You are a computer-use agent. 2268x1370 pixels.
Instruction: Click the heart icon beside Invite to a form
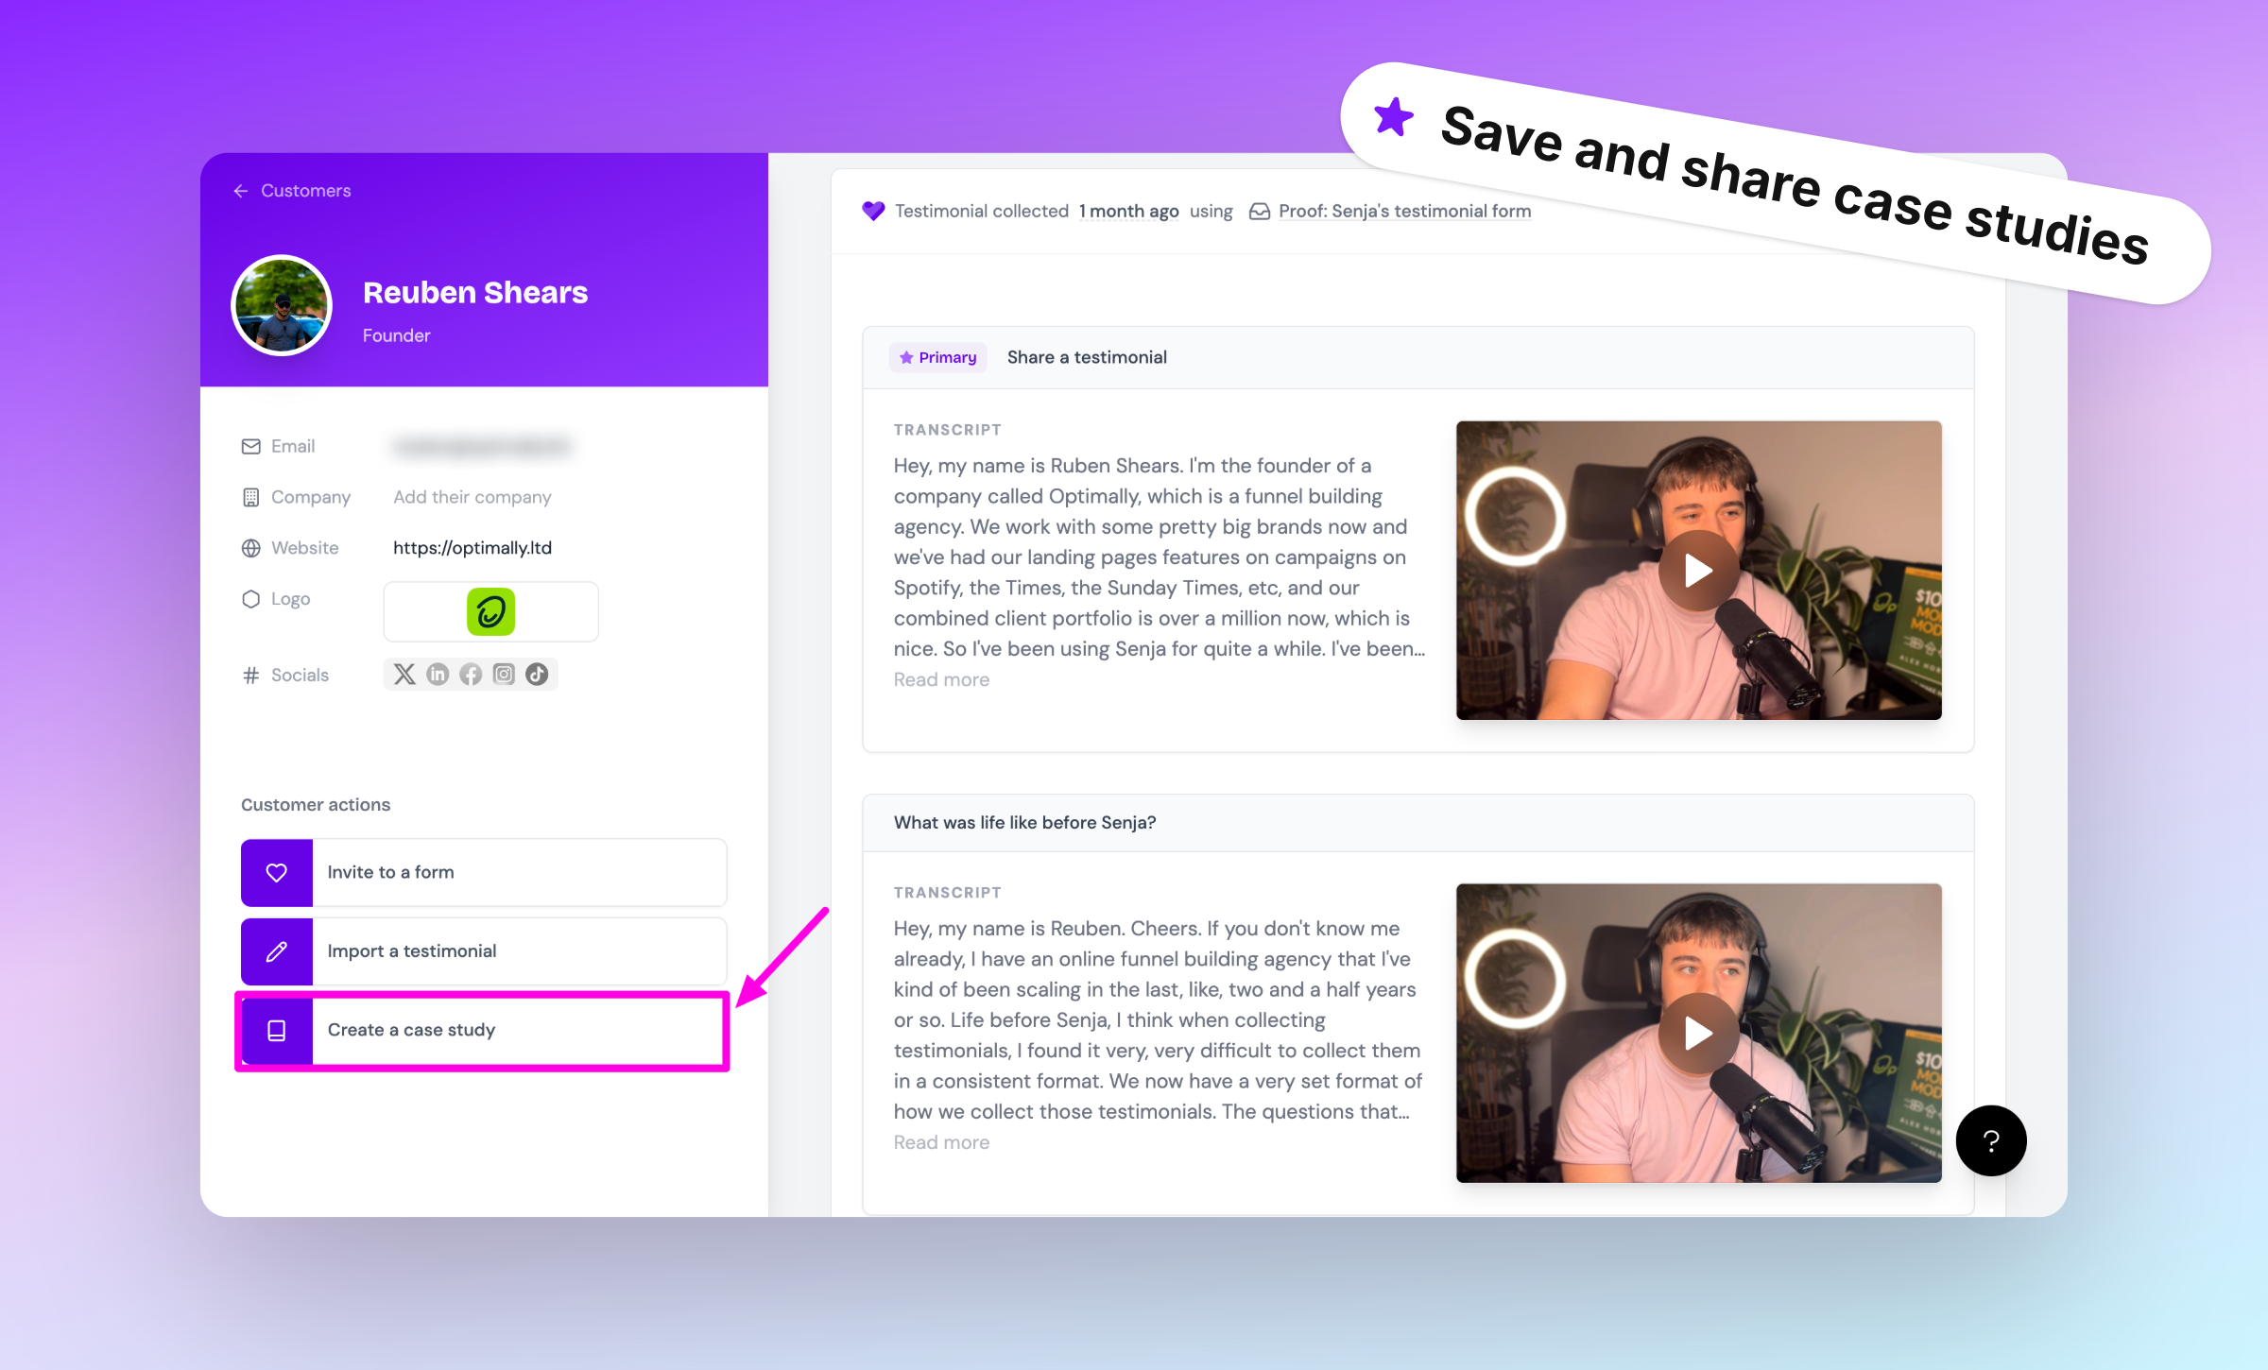coord(277,873)
